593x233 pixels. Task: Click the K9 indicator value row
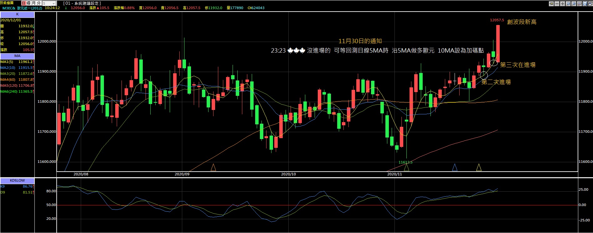17,186
